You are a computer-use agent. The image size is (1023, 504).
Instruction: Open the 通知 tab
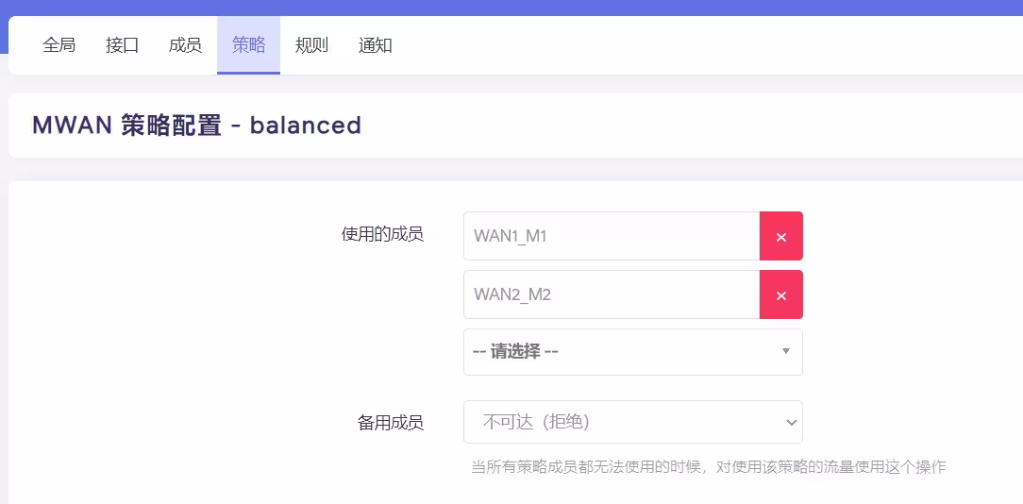point(375,44)
